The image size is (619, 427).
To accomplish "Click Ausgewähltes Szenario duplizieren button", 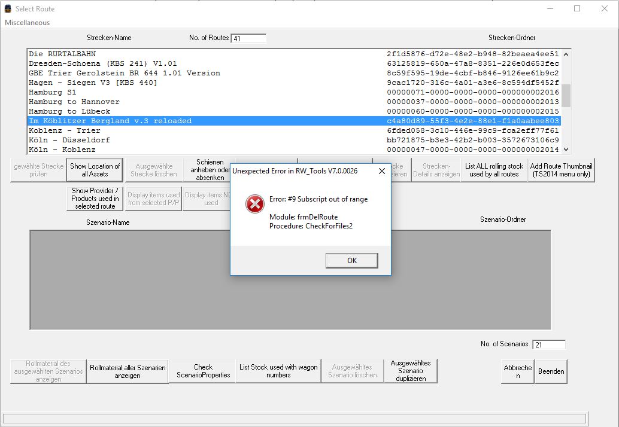I will point(411,371).
